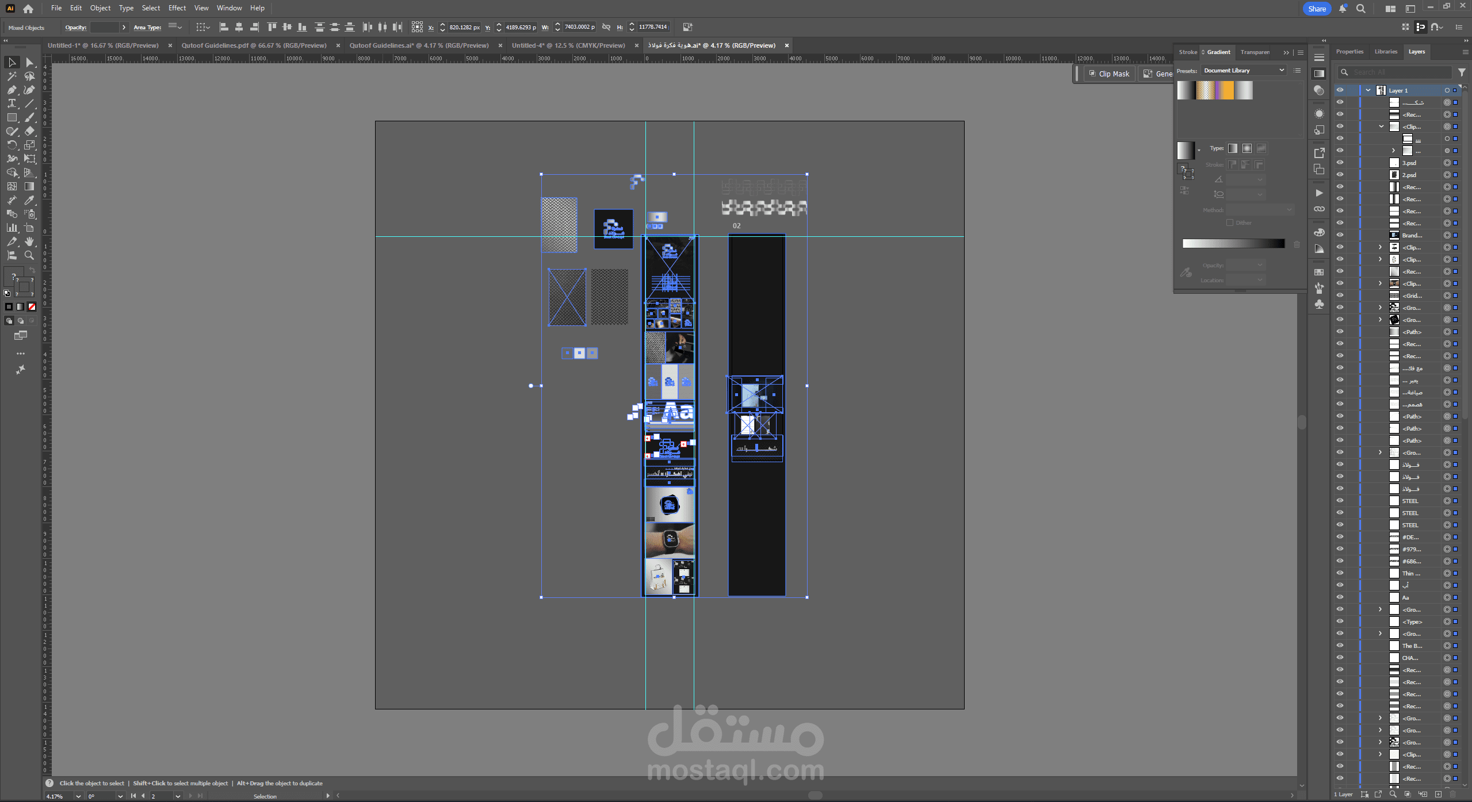Viewport: 1472px width, 802px height.
Task: Select the Eyedropper tool
Action: (x=29, y=200)
